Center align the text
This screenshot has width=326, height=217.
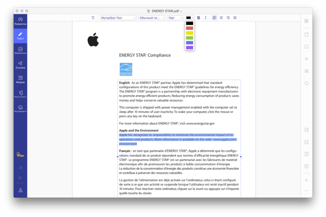[x=221, y=18]
